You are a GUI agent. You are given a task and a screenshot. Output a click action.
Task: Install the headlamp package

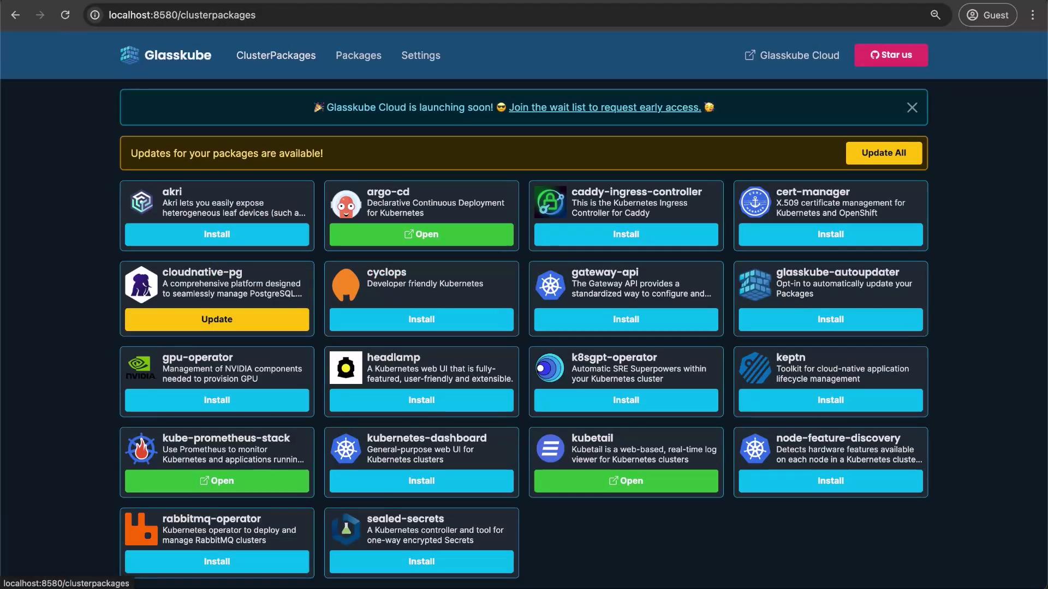421,400
